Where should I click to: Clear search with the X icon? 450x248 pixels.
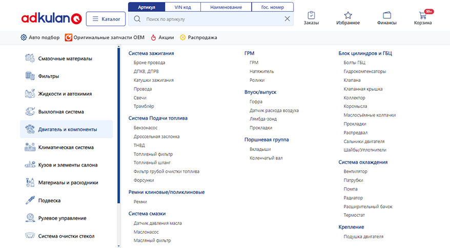pyautogui.click(x=287, y=19)
